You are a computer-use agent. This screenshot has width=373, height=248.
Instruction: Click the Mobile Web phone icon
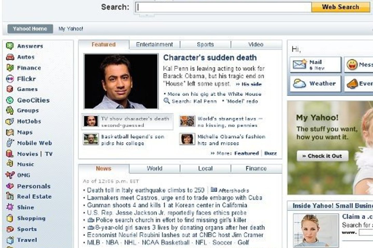click(10, 143)
